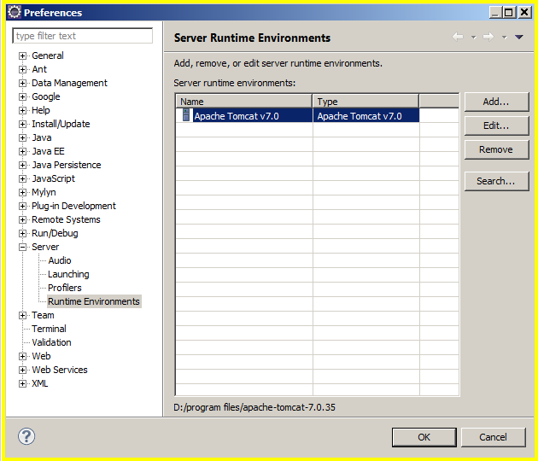The height and width of the screenshot is (461, 538).
Task: Expand the Data Management node
Action: point(22,83)
